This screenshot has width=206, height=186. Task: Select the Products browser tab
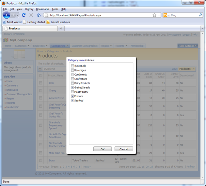click(x=30, y=28)
